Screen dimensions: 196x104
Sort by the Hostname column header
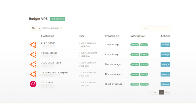coord(48,36)
